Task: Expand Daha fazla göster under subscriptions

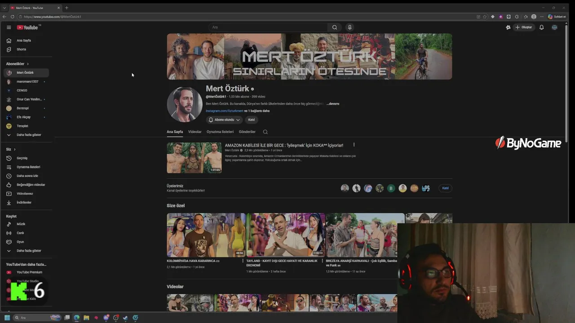Action: tap(27, 135)
